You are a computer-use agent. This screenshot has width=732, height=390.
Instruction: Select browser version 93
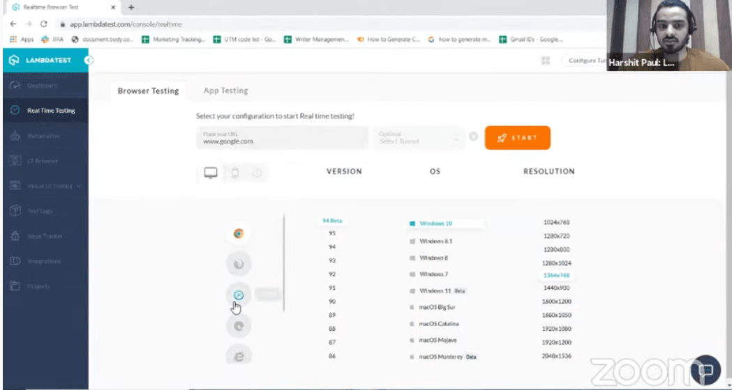(x=332, y=260)
